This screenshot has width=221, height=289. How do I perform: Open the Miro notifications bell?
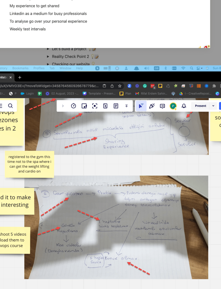tap(184, 106)
